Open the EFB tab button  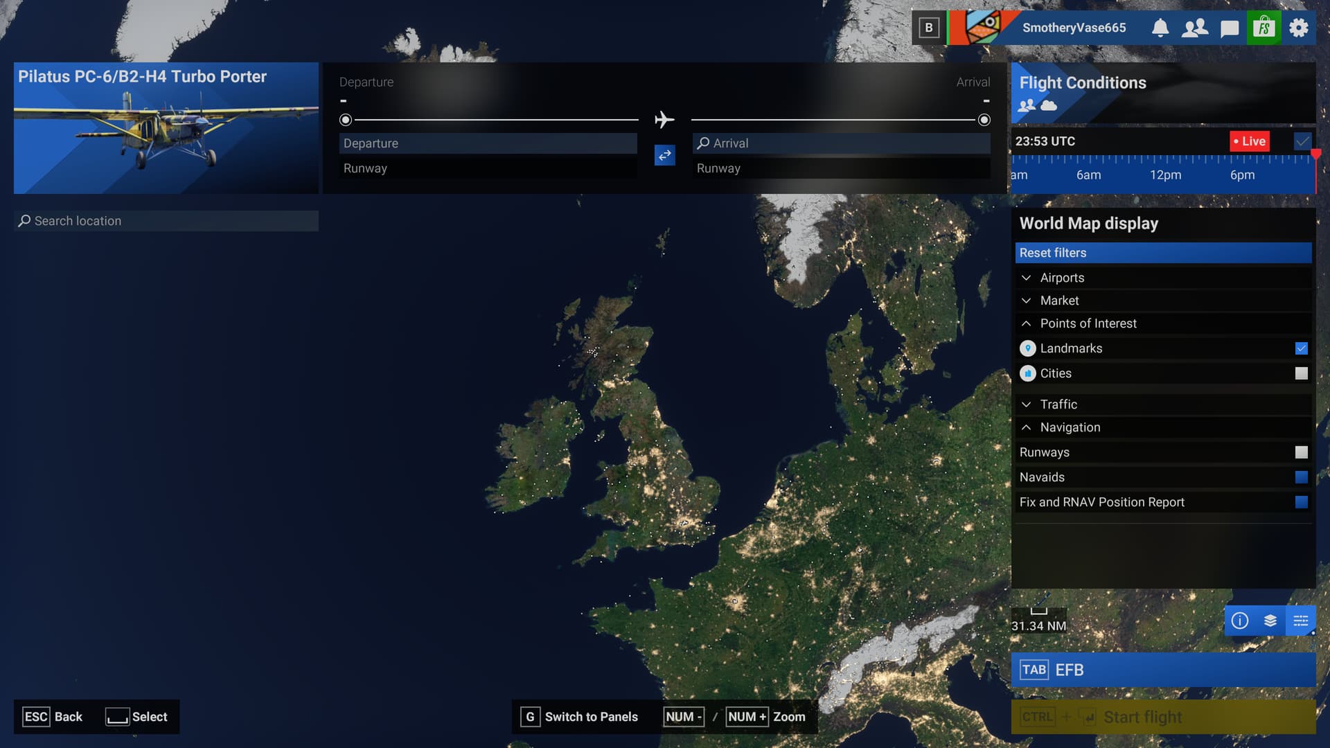(x=1163, y=670)
